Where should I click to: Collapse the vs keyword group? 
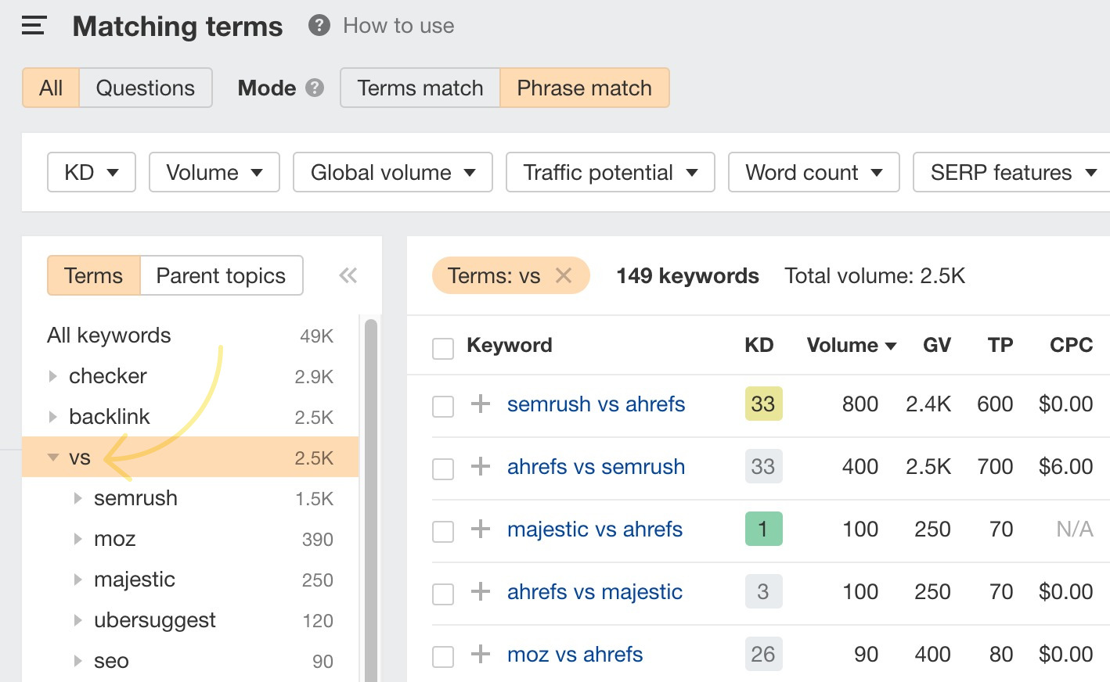[52, 457]
